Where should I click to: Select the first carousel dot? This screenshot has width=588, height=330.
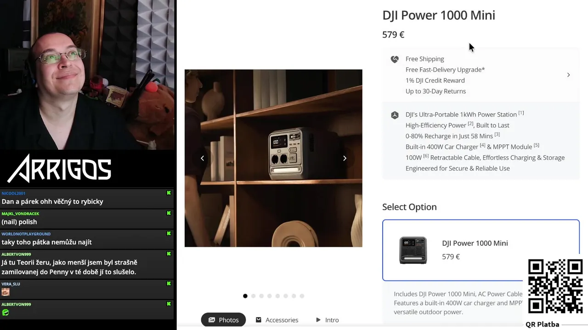tap(245, 296)
